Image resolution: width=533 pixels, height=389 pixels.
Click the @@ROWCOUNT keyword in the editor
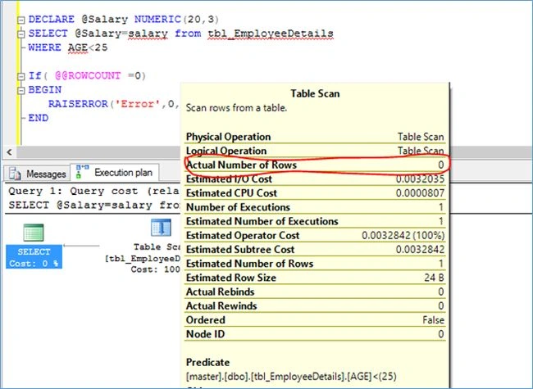click(x=88, y=75)
